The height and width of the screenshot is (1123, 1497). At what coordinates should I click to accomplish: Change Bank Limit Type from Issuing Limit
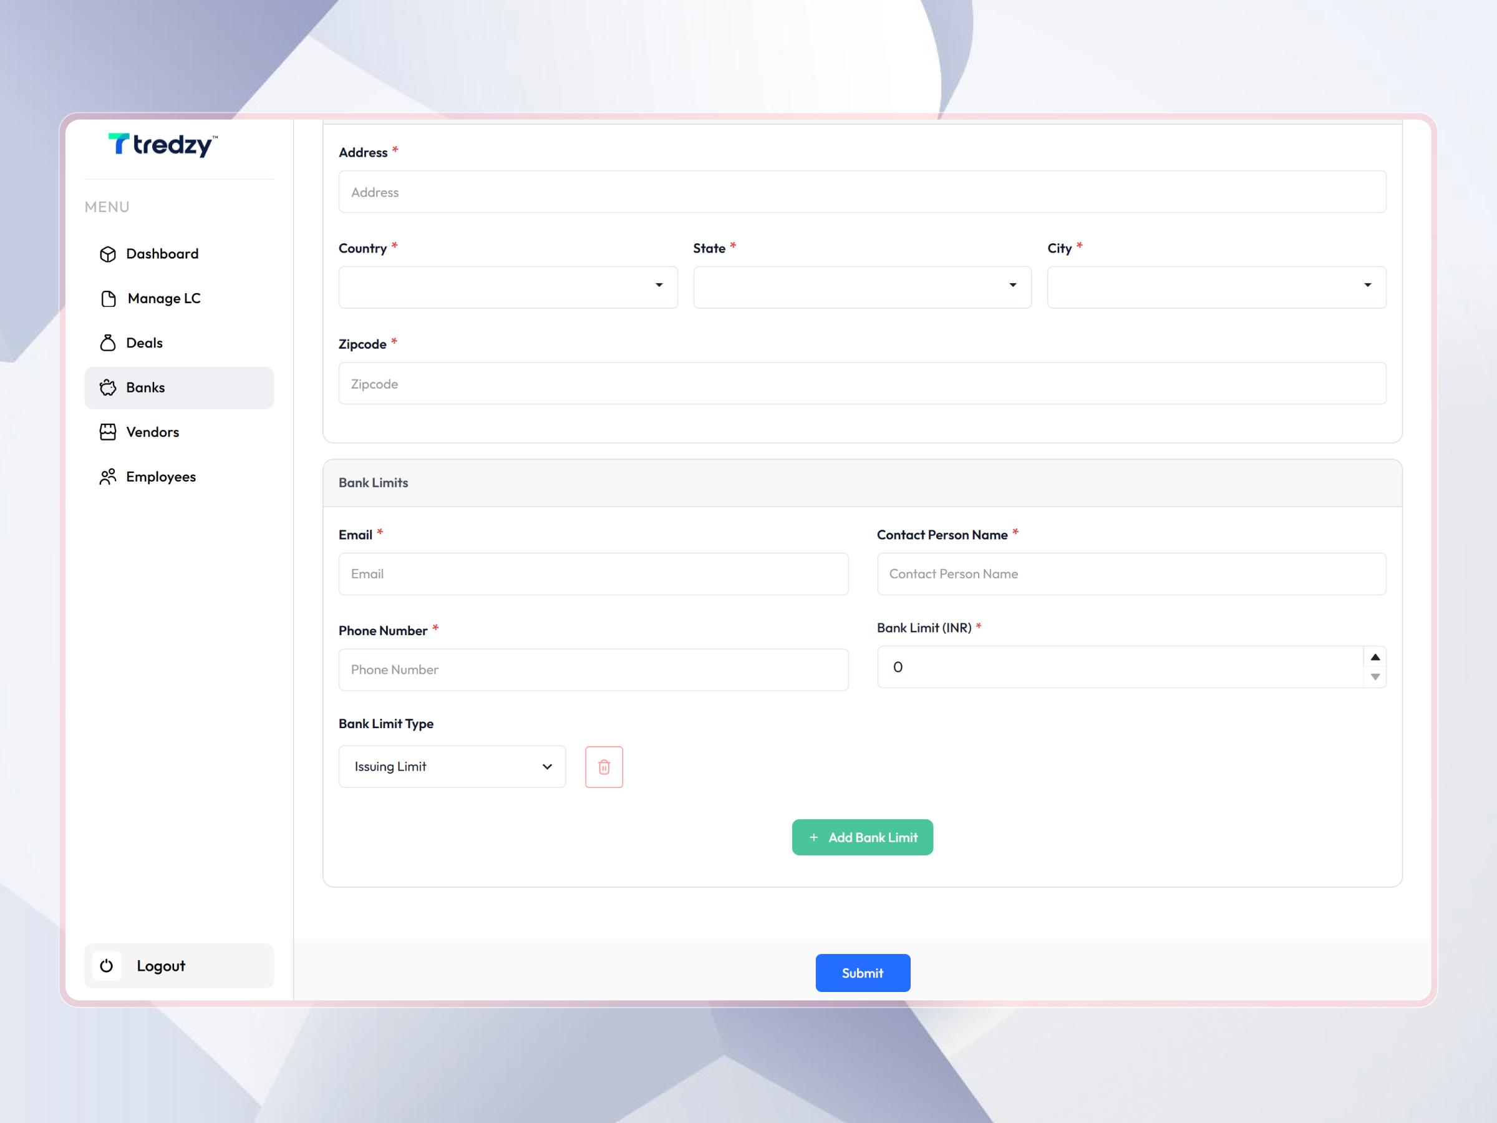pos(452,766)
